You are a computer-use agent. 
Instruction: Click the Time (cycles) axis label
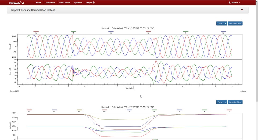coord(130,88)
